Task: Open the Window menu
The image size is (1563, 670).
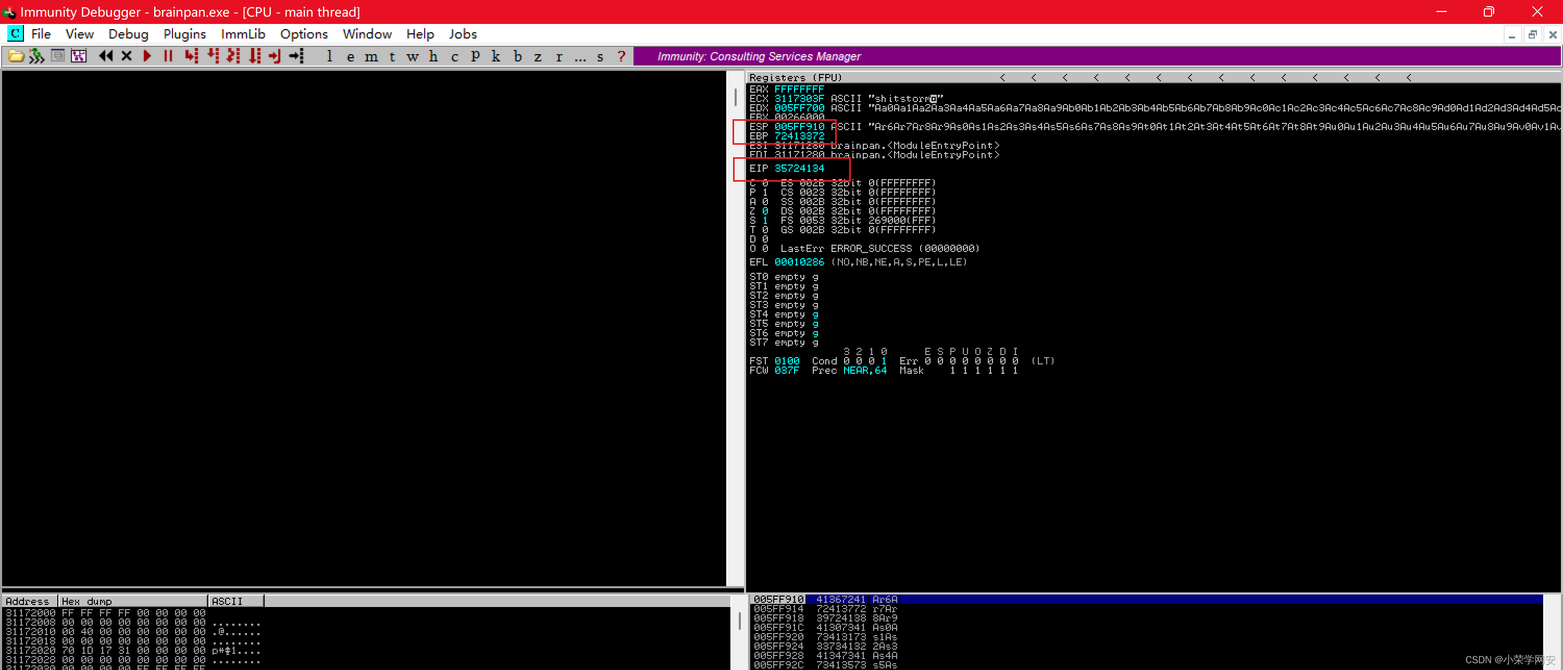Action: 367,34
